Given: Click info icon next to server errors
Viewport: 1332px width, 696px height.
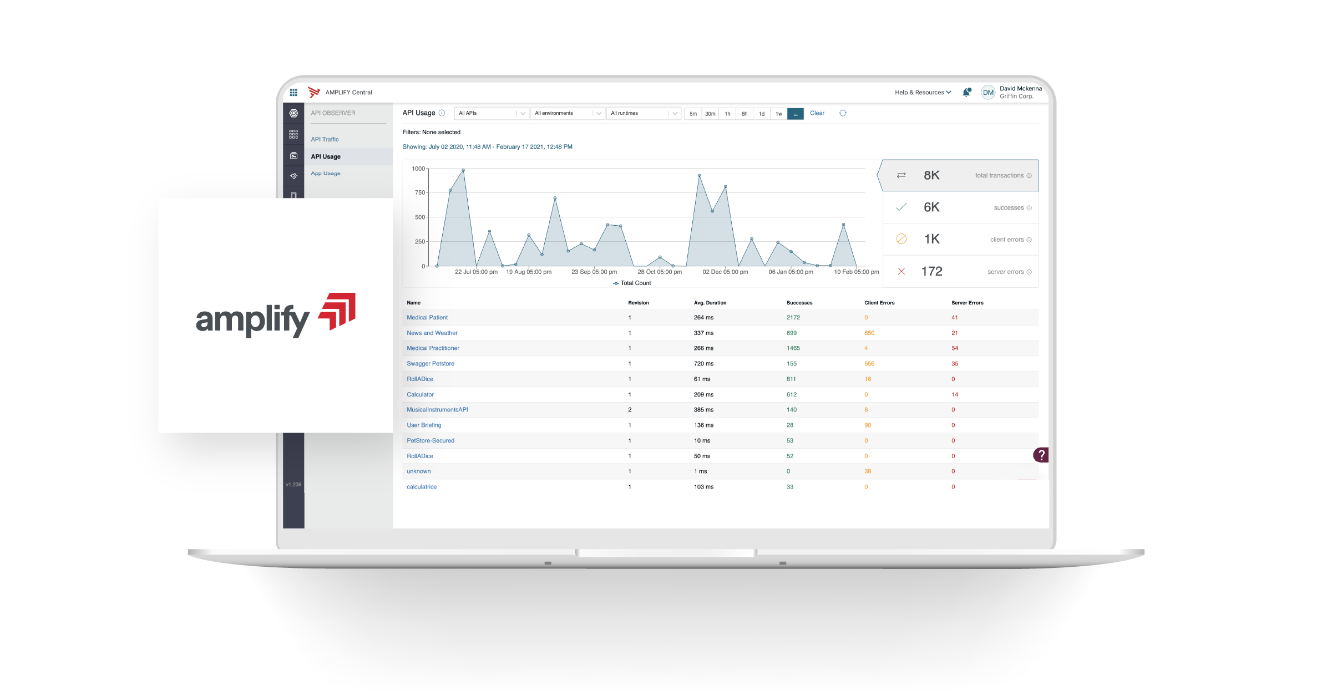Looking at the screenshot, I should click(x=1029, y=272).
